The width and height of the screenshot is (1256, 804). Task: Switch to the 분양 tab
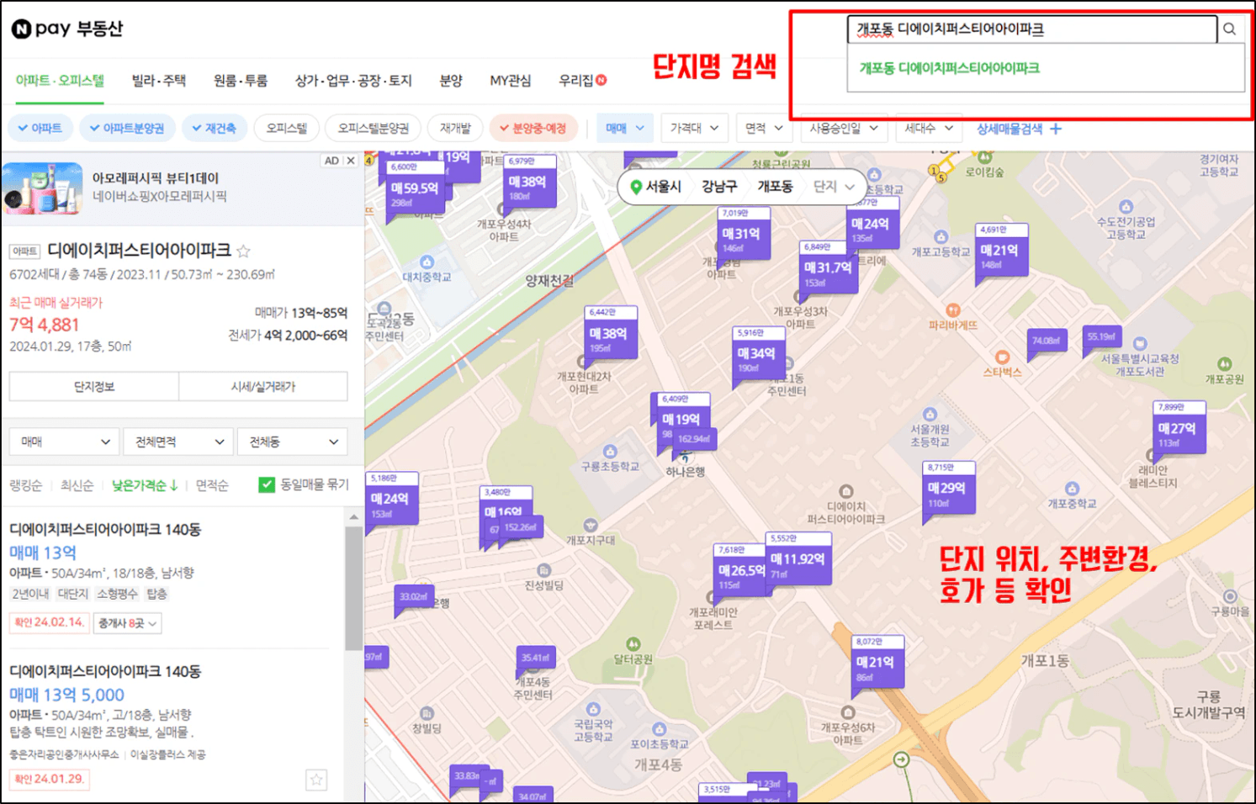(451, 81)
